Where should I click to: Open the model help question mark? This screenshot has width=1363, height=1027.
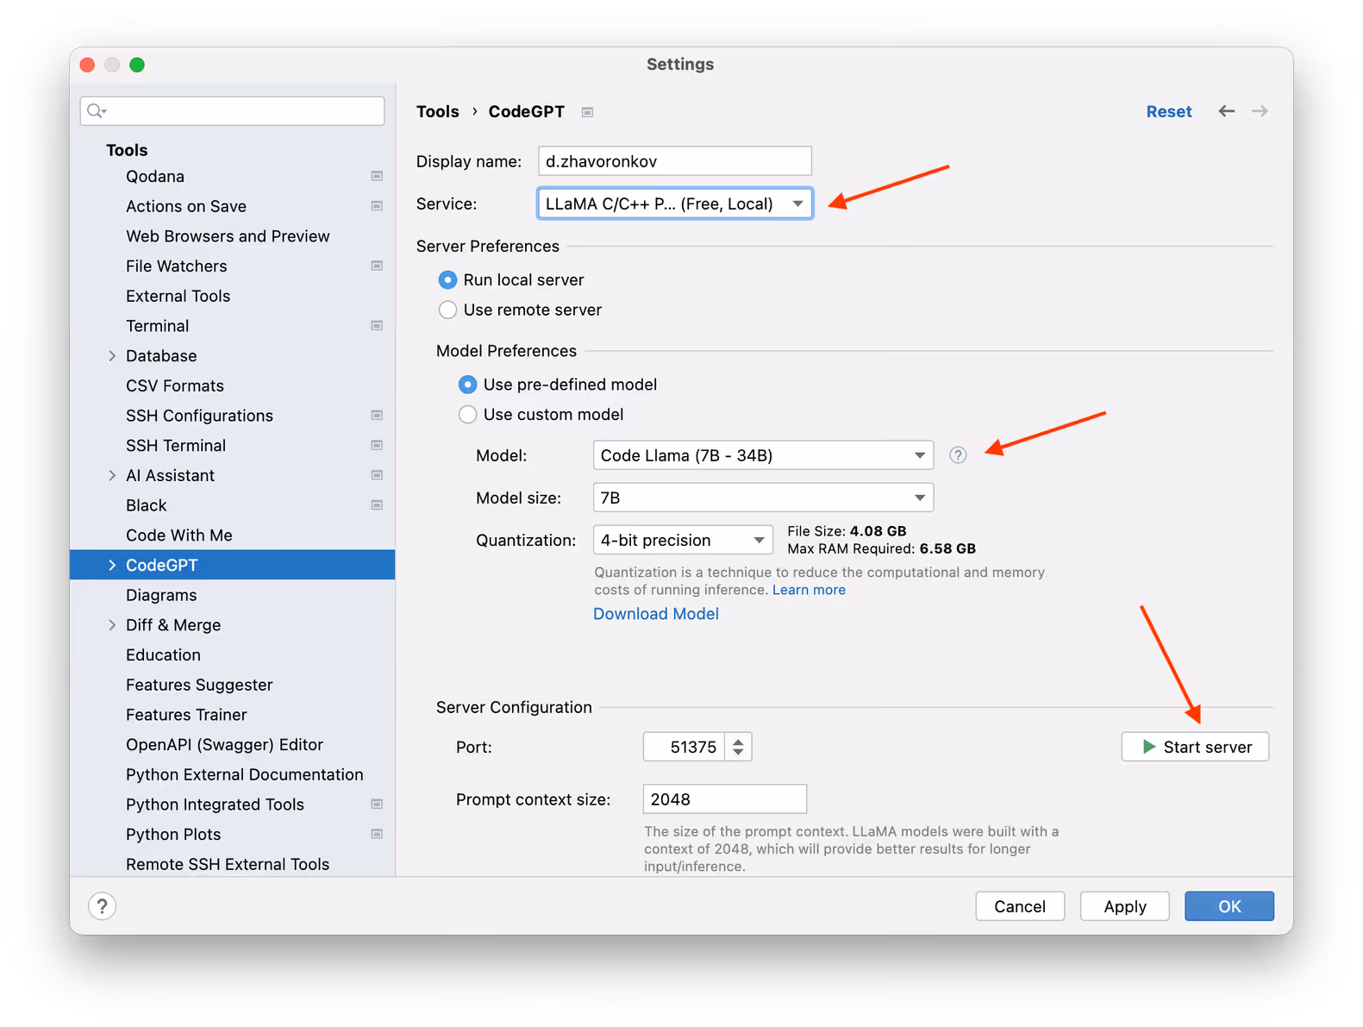958,455
